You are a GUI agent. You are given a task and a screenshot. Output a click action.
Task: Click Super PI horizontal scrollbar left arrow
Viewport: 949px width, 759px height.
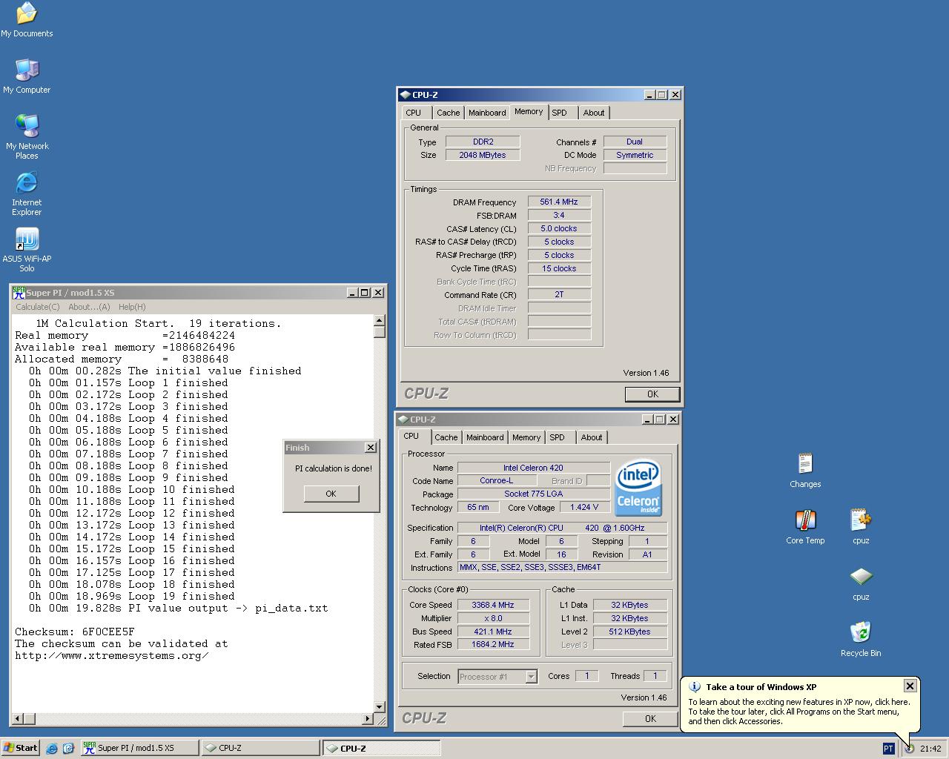tap(18, 718)
